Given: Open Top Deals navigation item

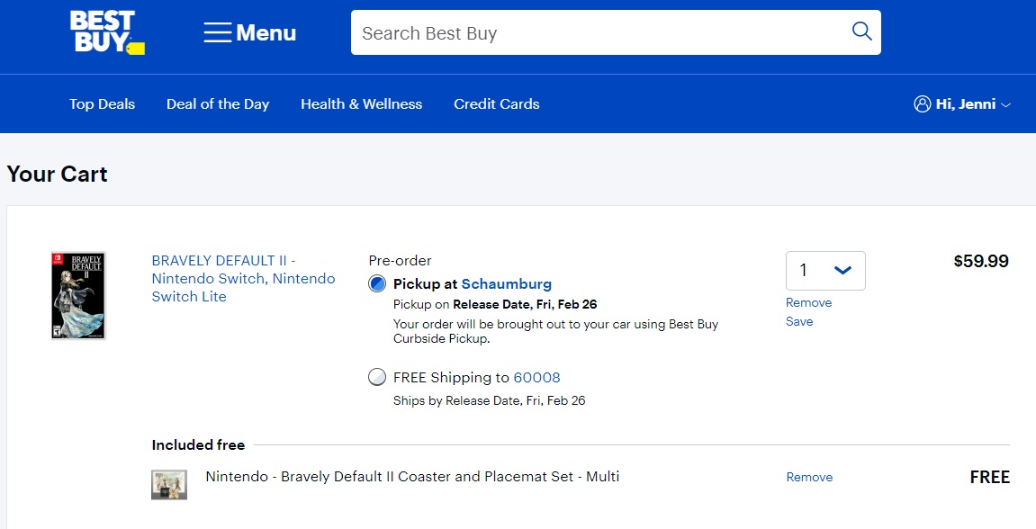Looking at the screenshot, I should (x=102, y=104).
